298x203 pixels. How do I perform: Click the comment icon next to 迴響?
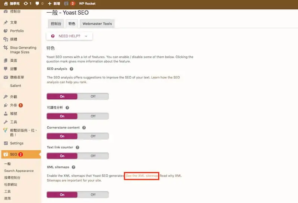click(x=6, y=69)
